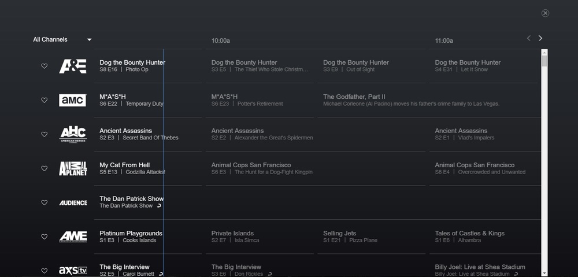This screenshot has width=578, height=277.
Task: Expand the All Channels dropdown
Action: click(62, 40)
